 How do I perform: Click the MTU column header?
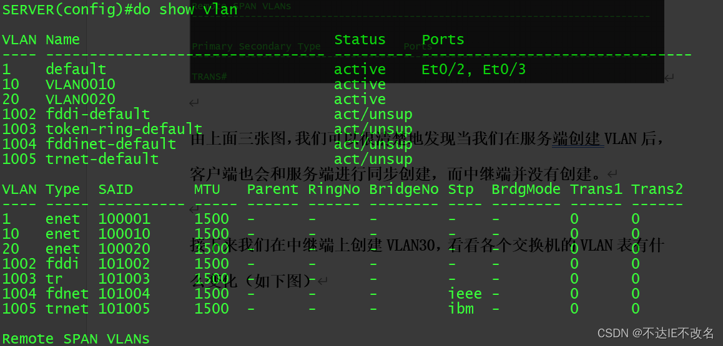tap(207, 189)
